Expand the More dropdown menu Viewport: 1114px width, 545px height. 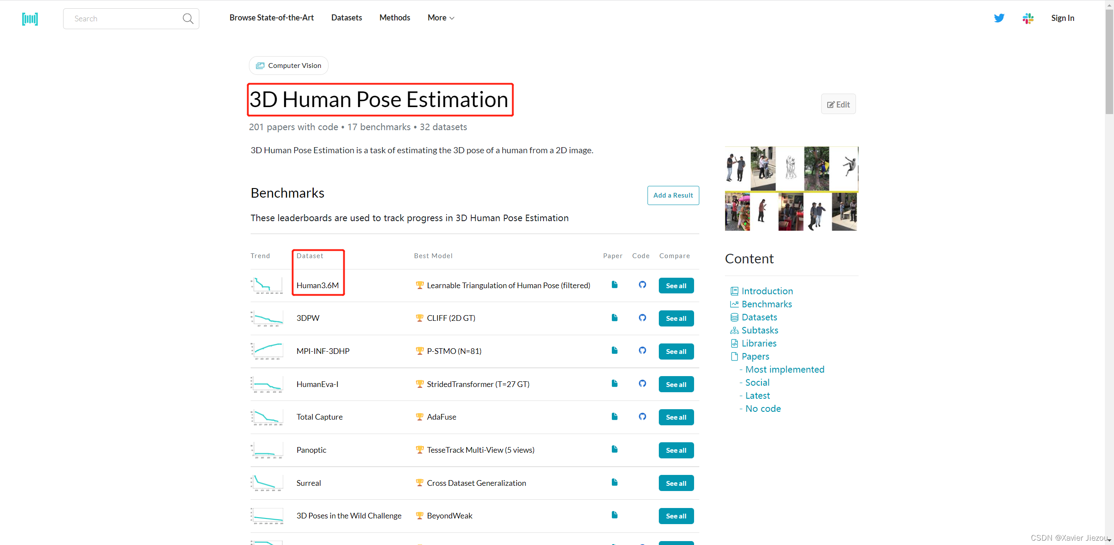coord(441,18)
